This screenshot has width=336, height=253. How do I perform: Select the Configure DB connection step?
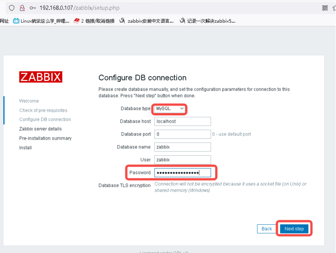[45, 119]
